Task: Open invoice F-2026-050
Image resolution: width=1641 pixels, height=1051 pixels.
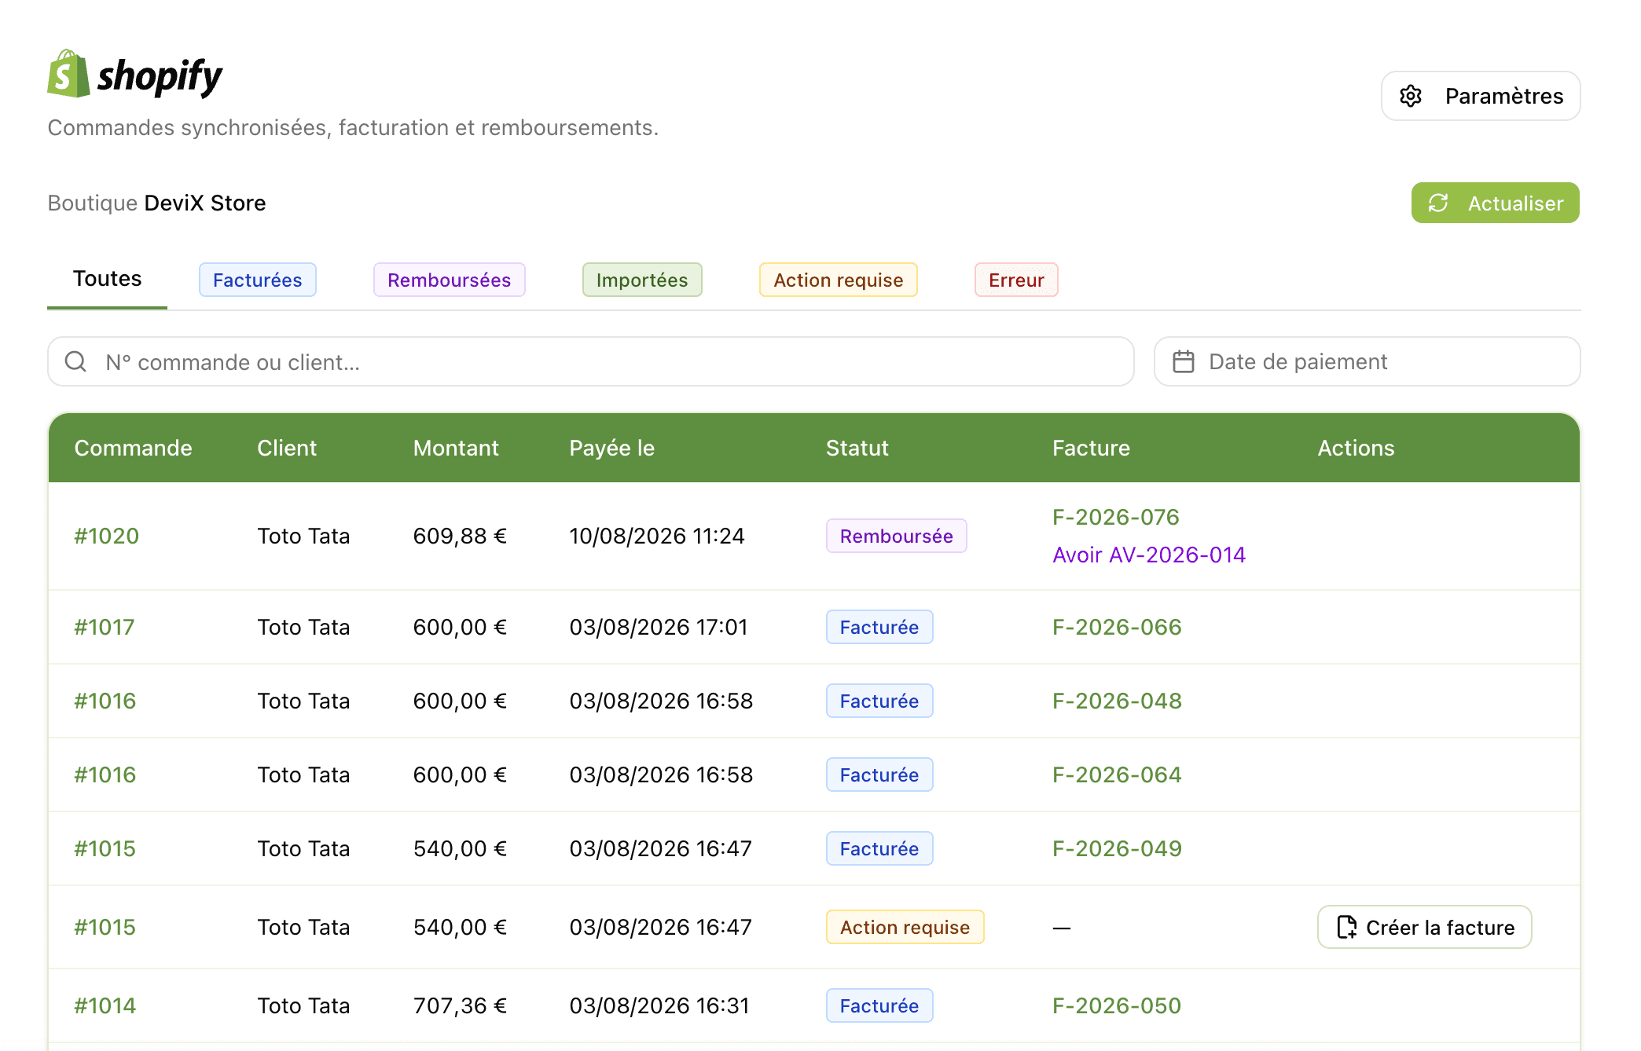Action: point(1117,1005)
